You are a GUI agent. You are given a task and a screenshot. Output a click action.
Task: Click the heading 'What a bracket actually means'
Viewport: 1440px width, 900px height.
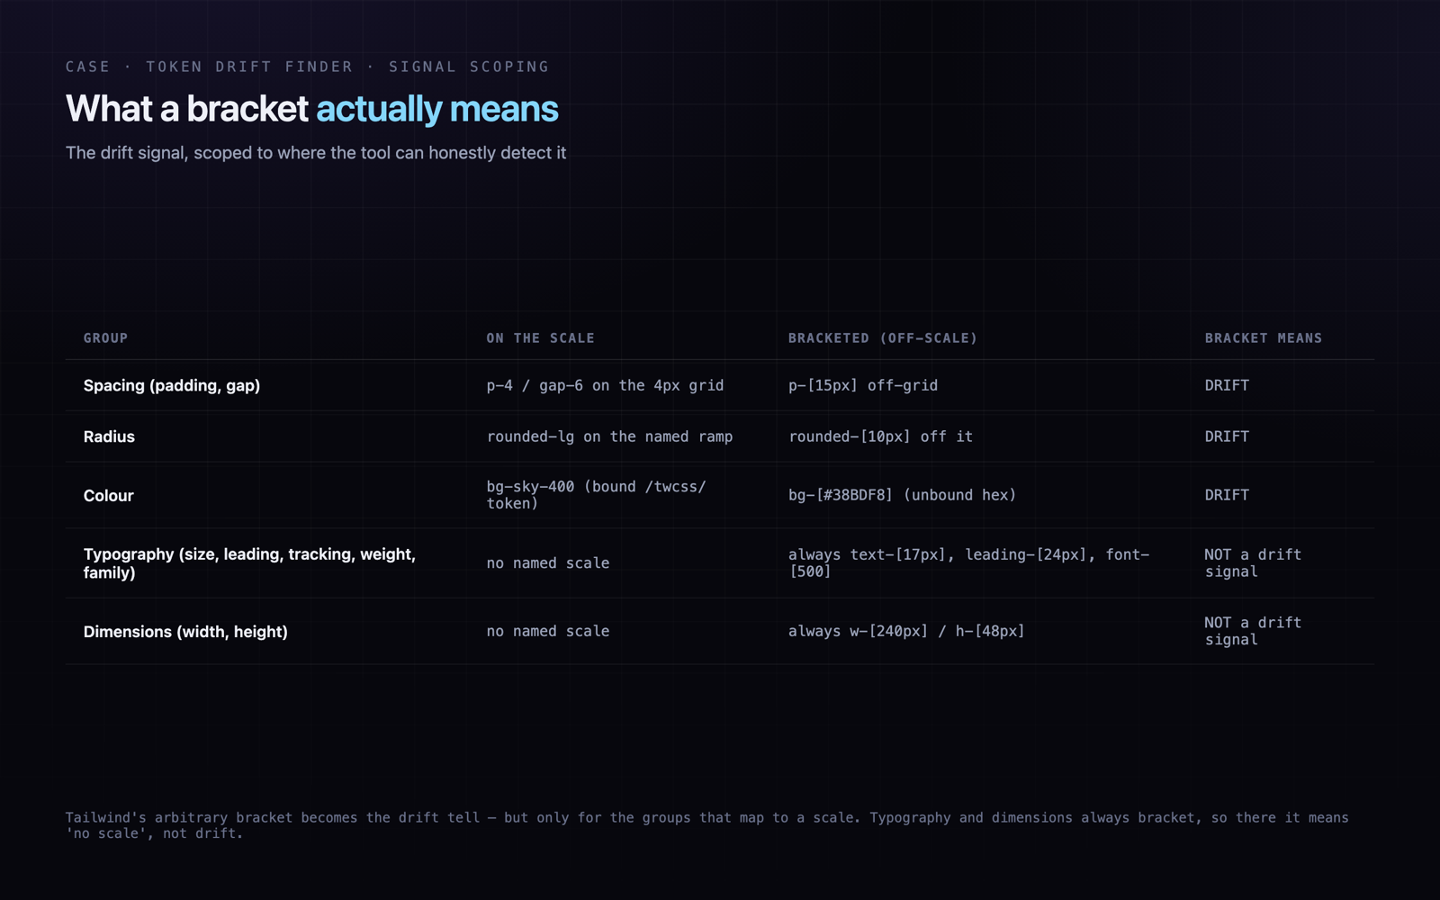click(x=311, y=109)
